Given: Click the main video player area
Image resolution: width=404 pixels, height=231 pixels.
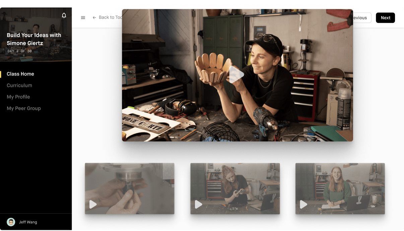Looking at the screenshot, I should [237, 74].
